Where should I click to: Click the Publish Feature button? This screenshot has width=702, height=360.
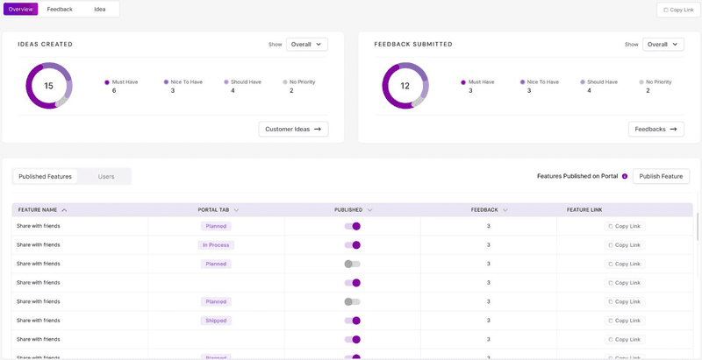coord(661,176)
